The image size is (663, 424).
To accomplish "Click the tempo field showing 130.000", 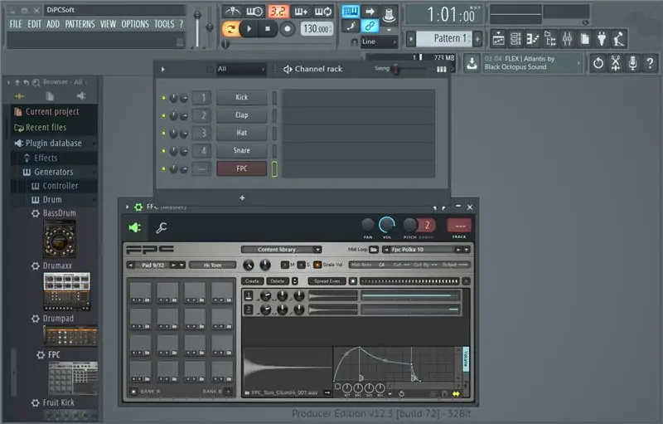I will tap(317, 29).
